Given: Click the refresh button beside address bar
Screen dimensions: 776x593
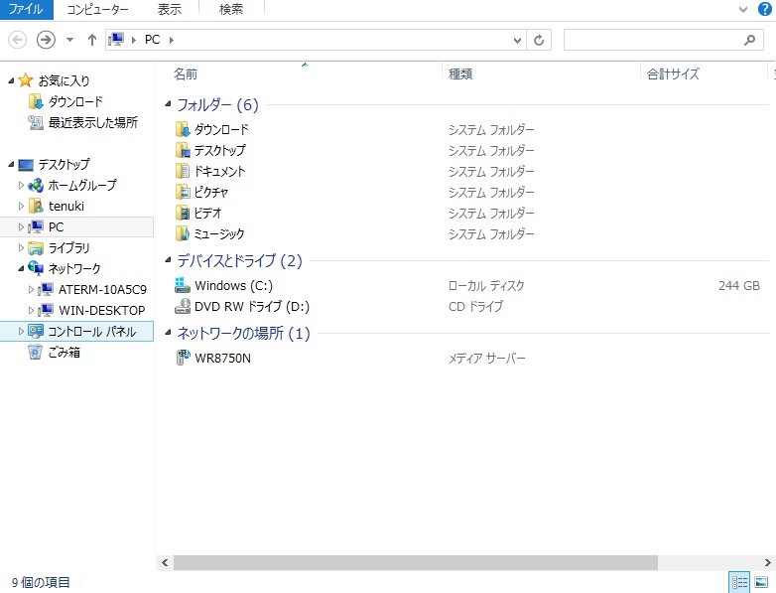Looking at the screenshot, I should pos(539,40).
